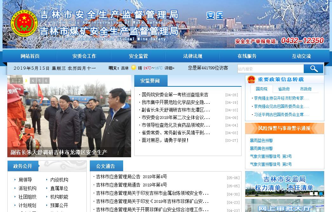Image resolution: width=332 pixels, height=212 pixels.
Task: Open news 国务院安委会第一考核巡查组来吉
Action: pyautogui.click(x=175, y=95)
